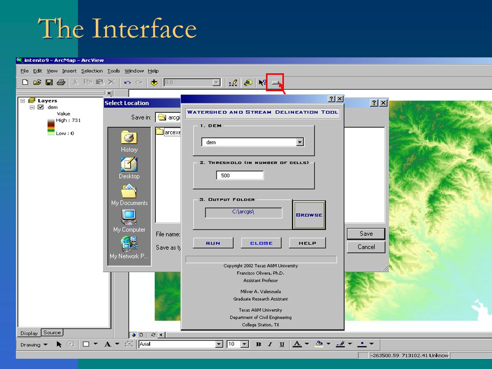Image resolution: width=492 pixels, height=369 pixels.
Task: Open My Network Places in save dialog
Action: 129,248
